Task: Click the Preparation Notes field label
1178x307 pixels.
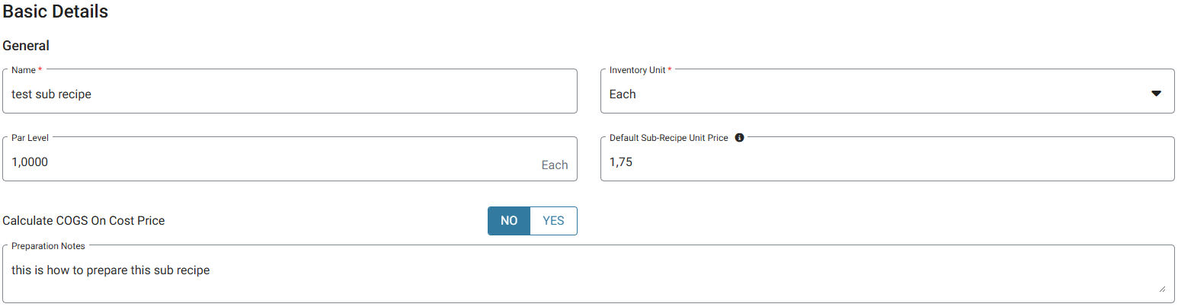Action: point(48,246)
